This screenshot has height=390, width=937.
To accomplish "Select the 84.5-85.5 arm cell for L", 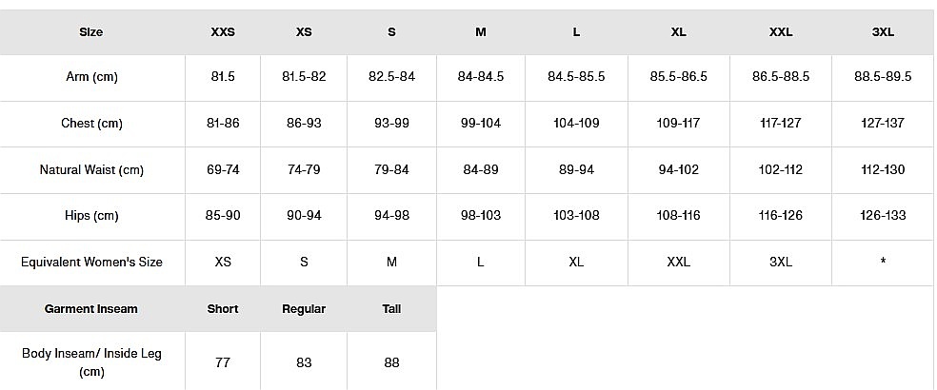I will 576,77.
